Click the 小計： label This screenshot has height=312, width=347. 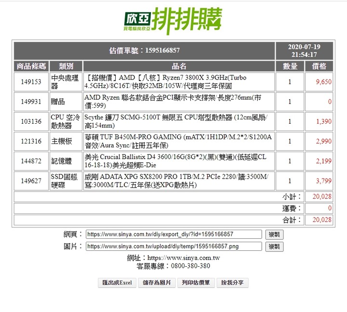(x=292, y=196)
